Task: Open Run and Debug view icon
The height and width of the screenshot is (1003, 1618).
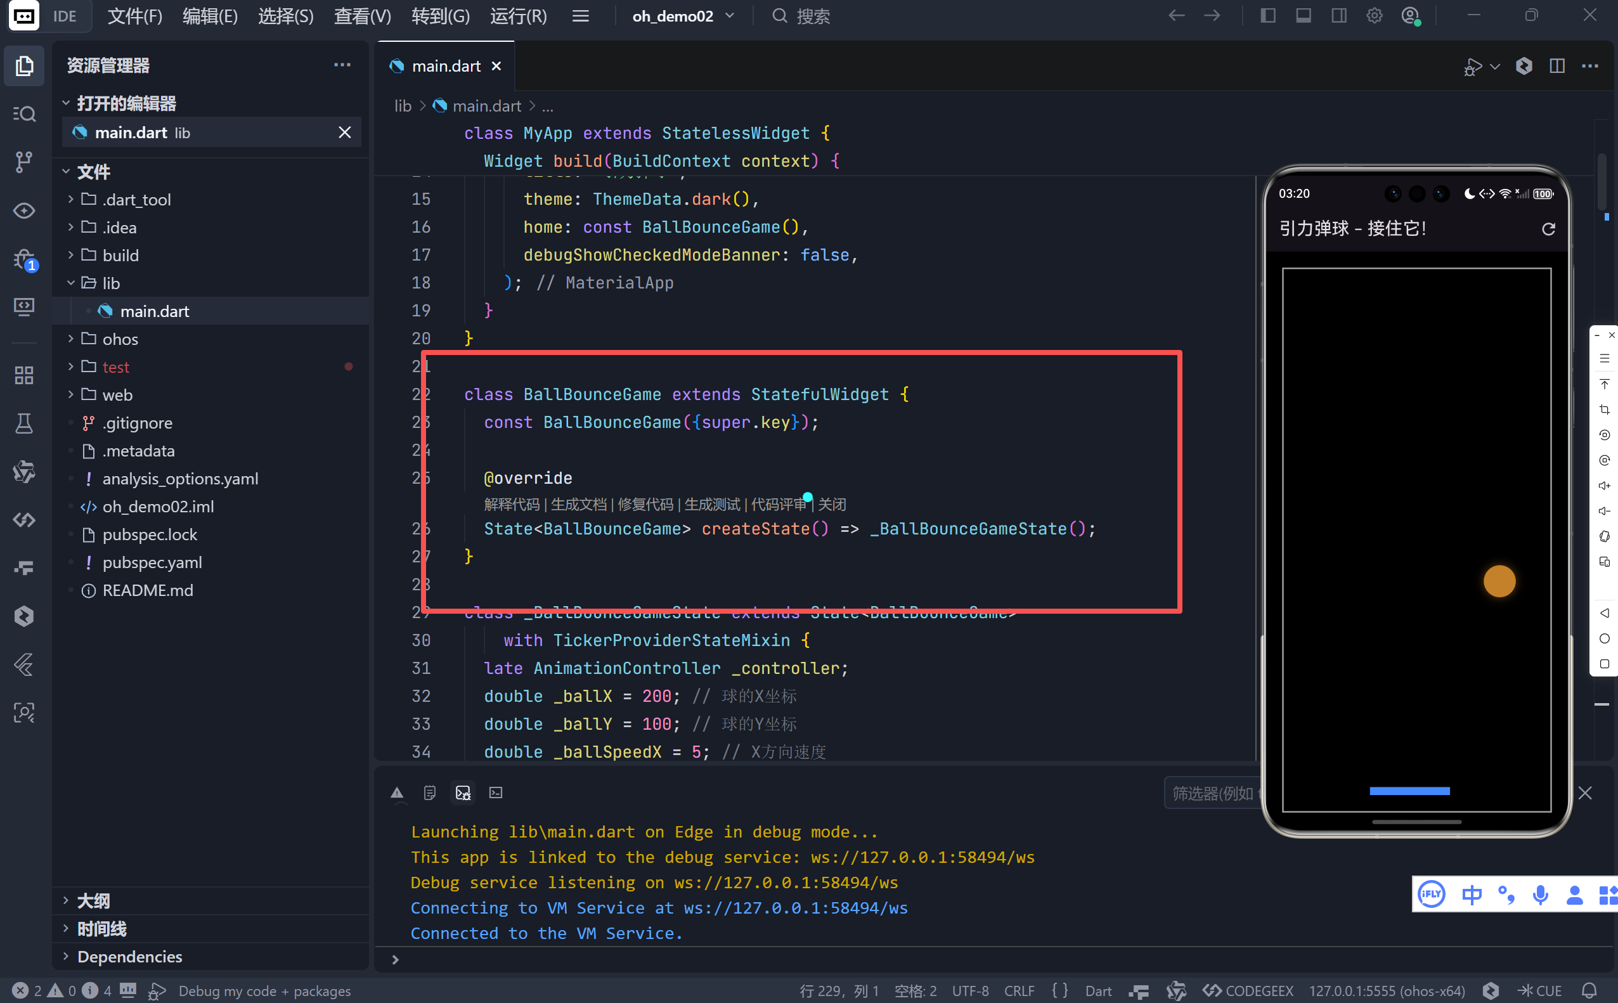Action: pos(25,260)
